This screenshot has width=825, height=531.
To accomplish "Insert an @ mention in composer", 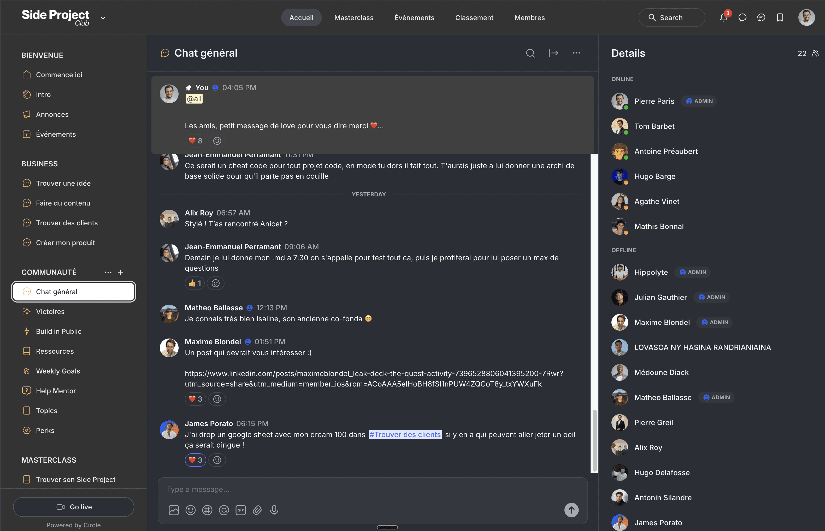I will [x=224, y=510].
